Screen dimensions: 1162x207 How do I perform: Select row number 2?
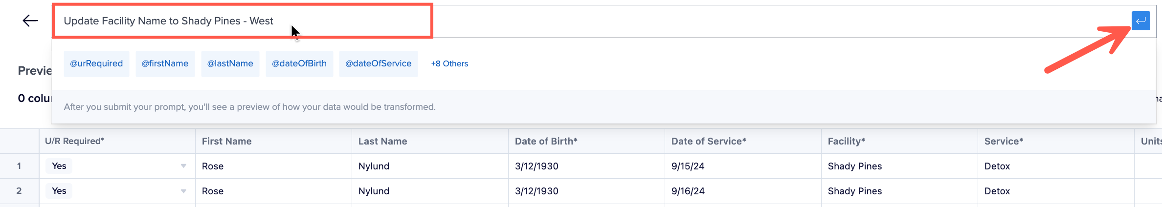19,191
